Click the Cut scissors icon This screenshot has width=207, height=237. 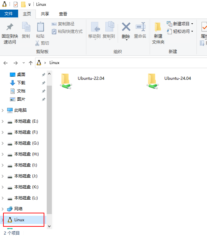point(37,43)
